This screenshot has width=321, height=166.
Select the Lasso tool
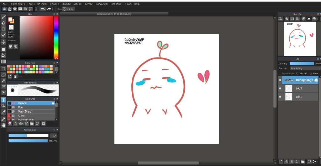[x=3, y=75]
